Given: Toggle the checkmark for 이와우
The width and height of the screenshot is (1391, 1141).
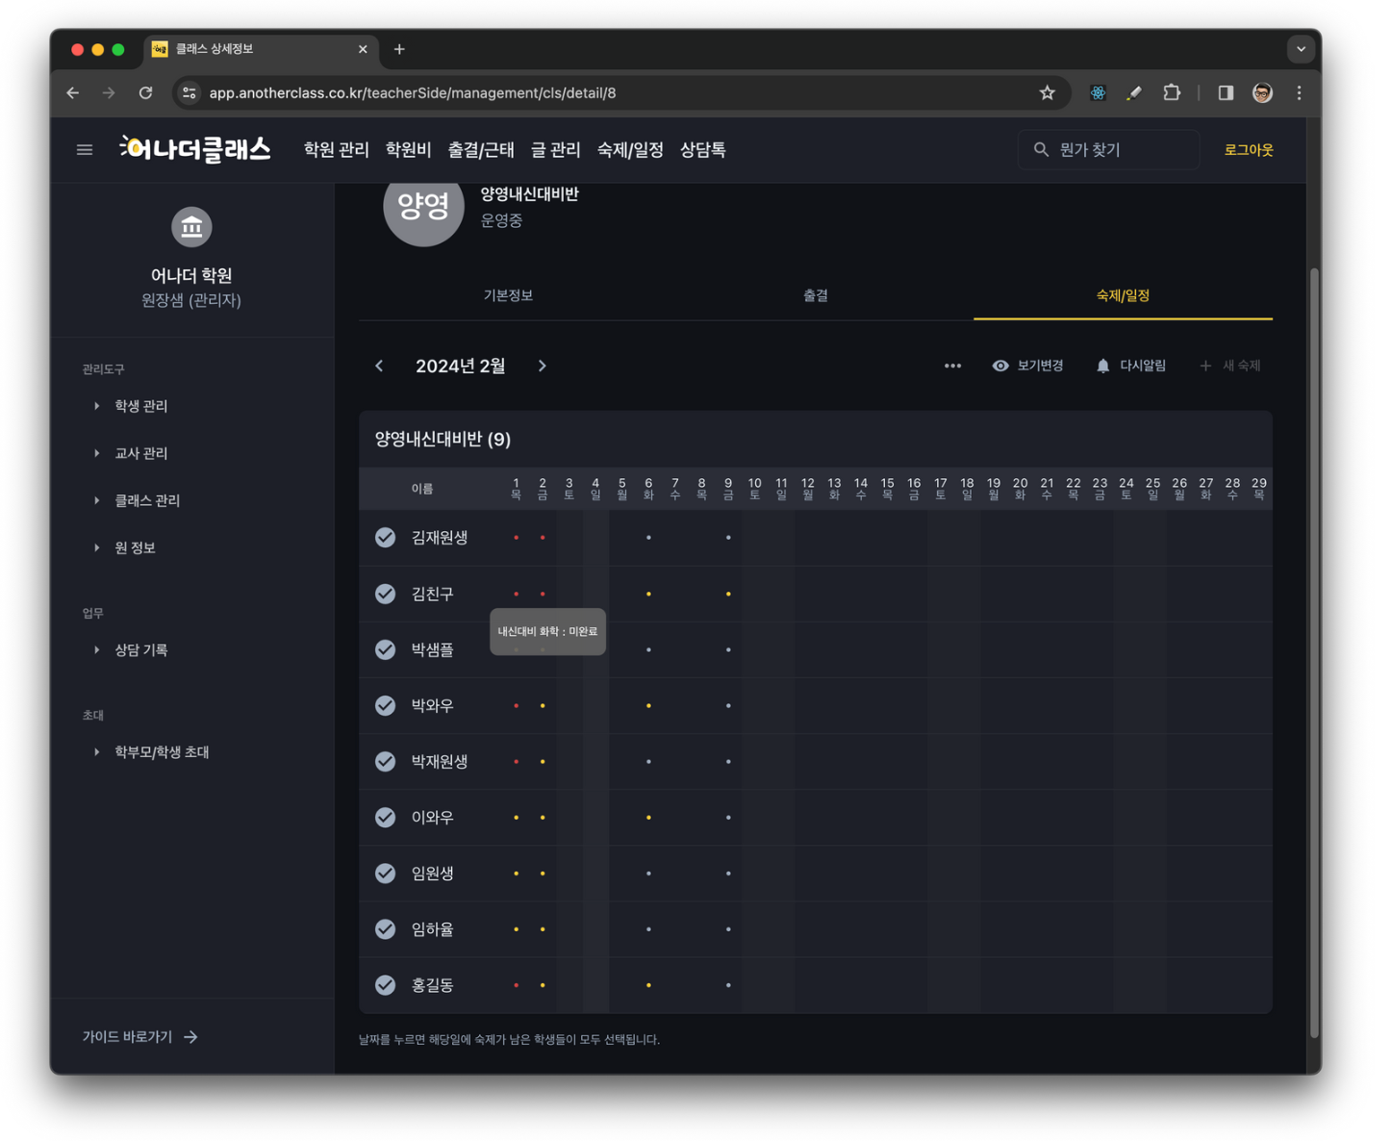Looking at the screenshot, I should (x=385, y=818).
